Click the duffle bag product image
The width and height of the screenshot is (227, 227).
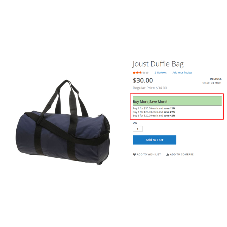pyautogui.click(x=63, y=122)
